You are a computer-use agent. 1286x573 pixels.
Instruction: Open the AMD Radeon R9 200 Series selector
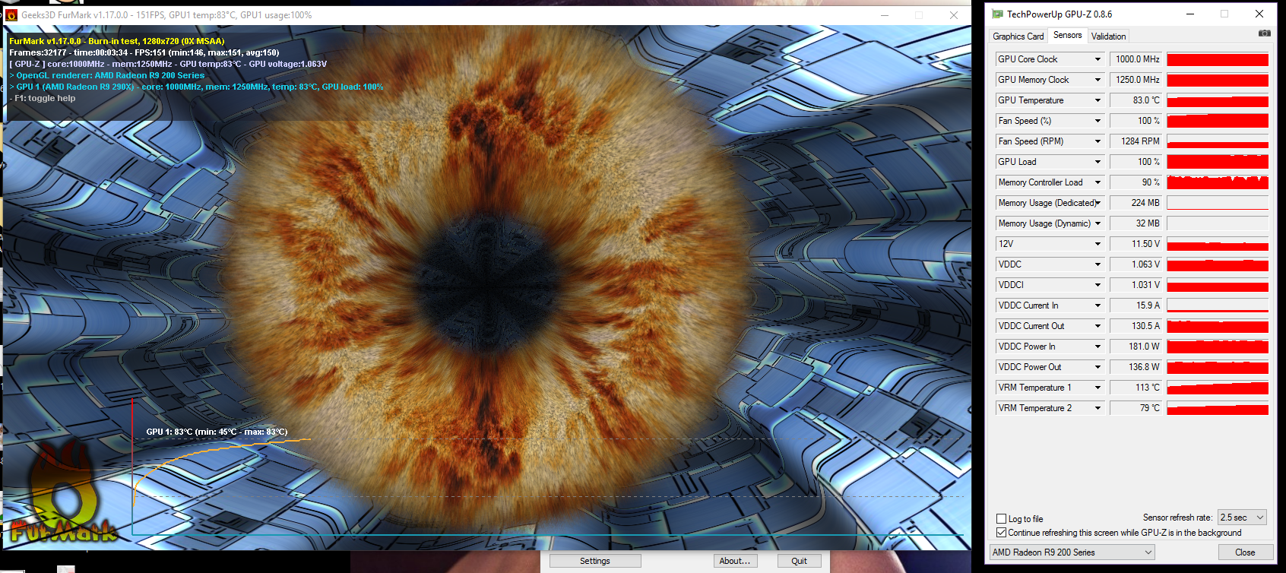click(x=1072, y=552)
